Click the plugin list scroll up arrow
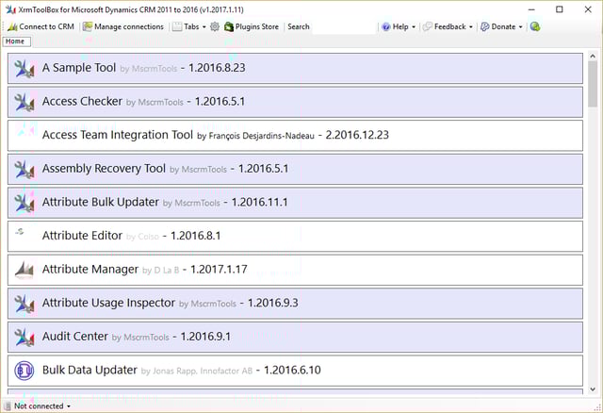 593,57
